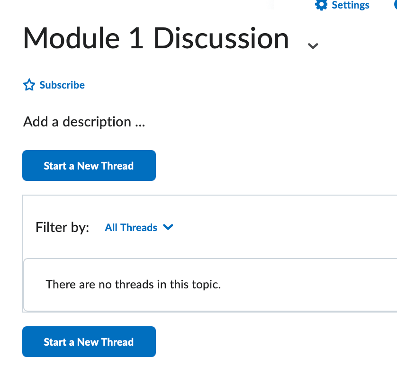Click the blue gear icon in the header
This screenshot has width=397, height=376.
(321, 5)
